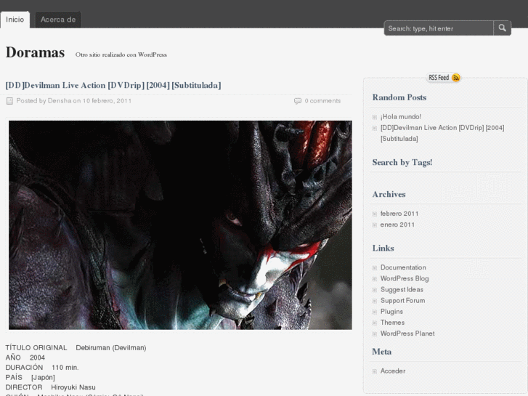Open the Acerca de tab
Image resolution: width=528 pixels, height=396 pixels.
pyautogui.click(x=58, y=20)
